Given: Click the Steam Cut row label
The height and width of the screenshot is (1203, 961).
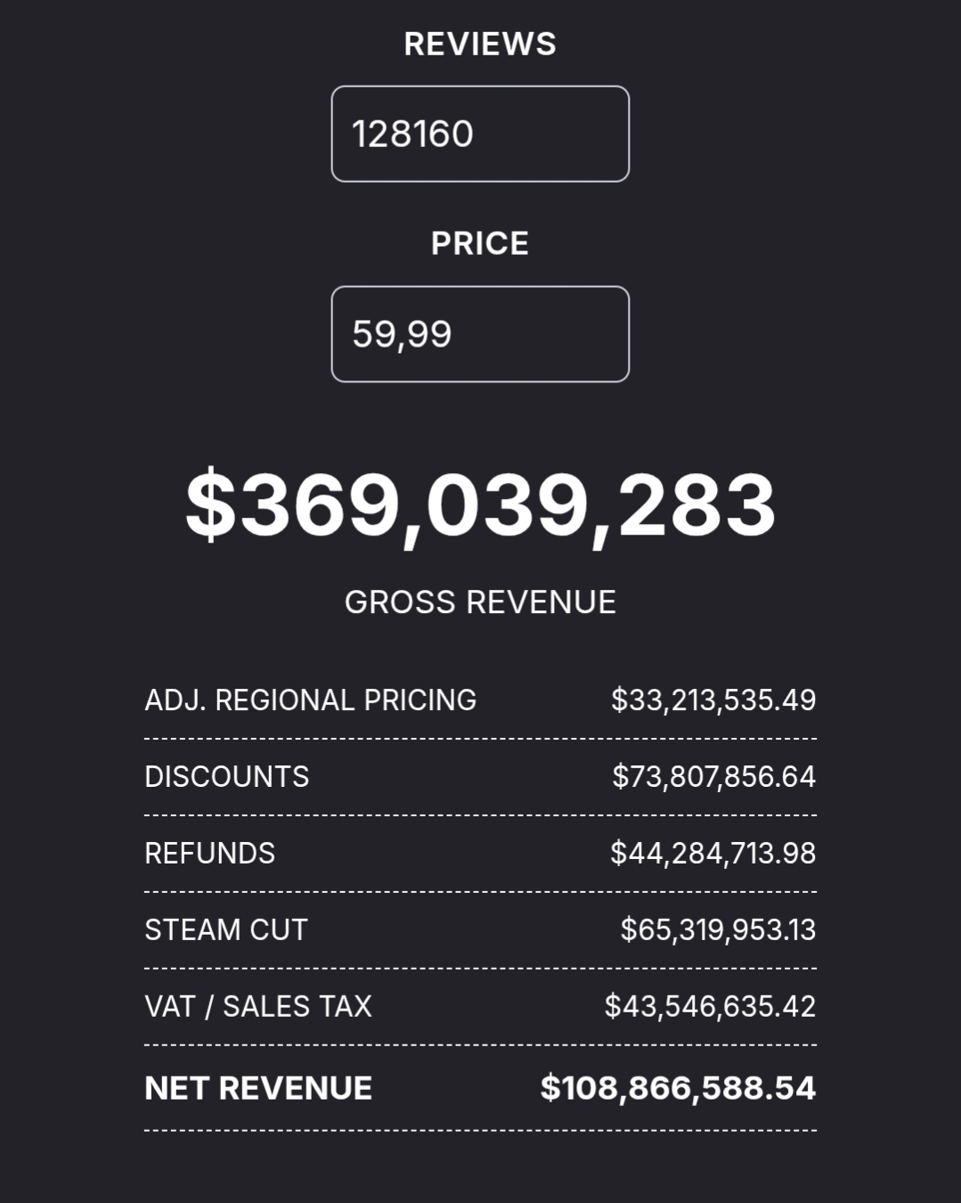Looking at the screenshot, I should coord(226,930).
